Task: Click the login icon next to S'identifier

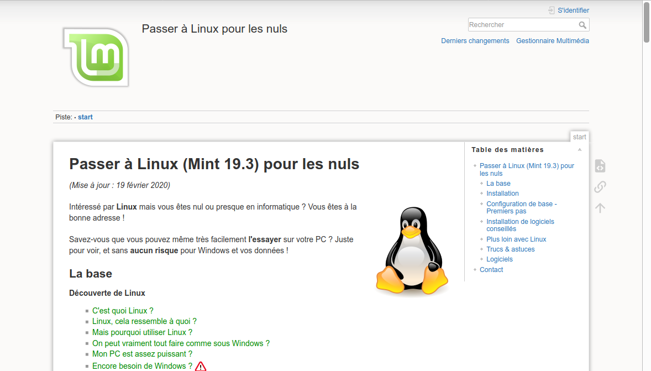Action: [x=552, y=11]
